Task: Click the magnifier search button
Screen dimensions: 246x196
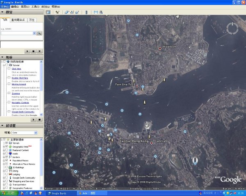Action: coord(39,33)
